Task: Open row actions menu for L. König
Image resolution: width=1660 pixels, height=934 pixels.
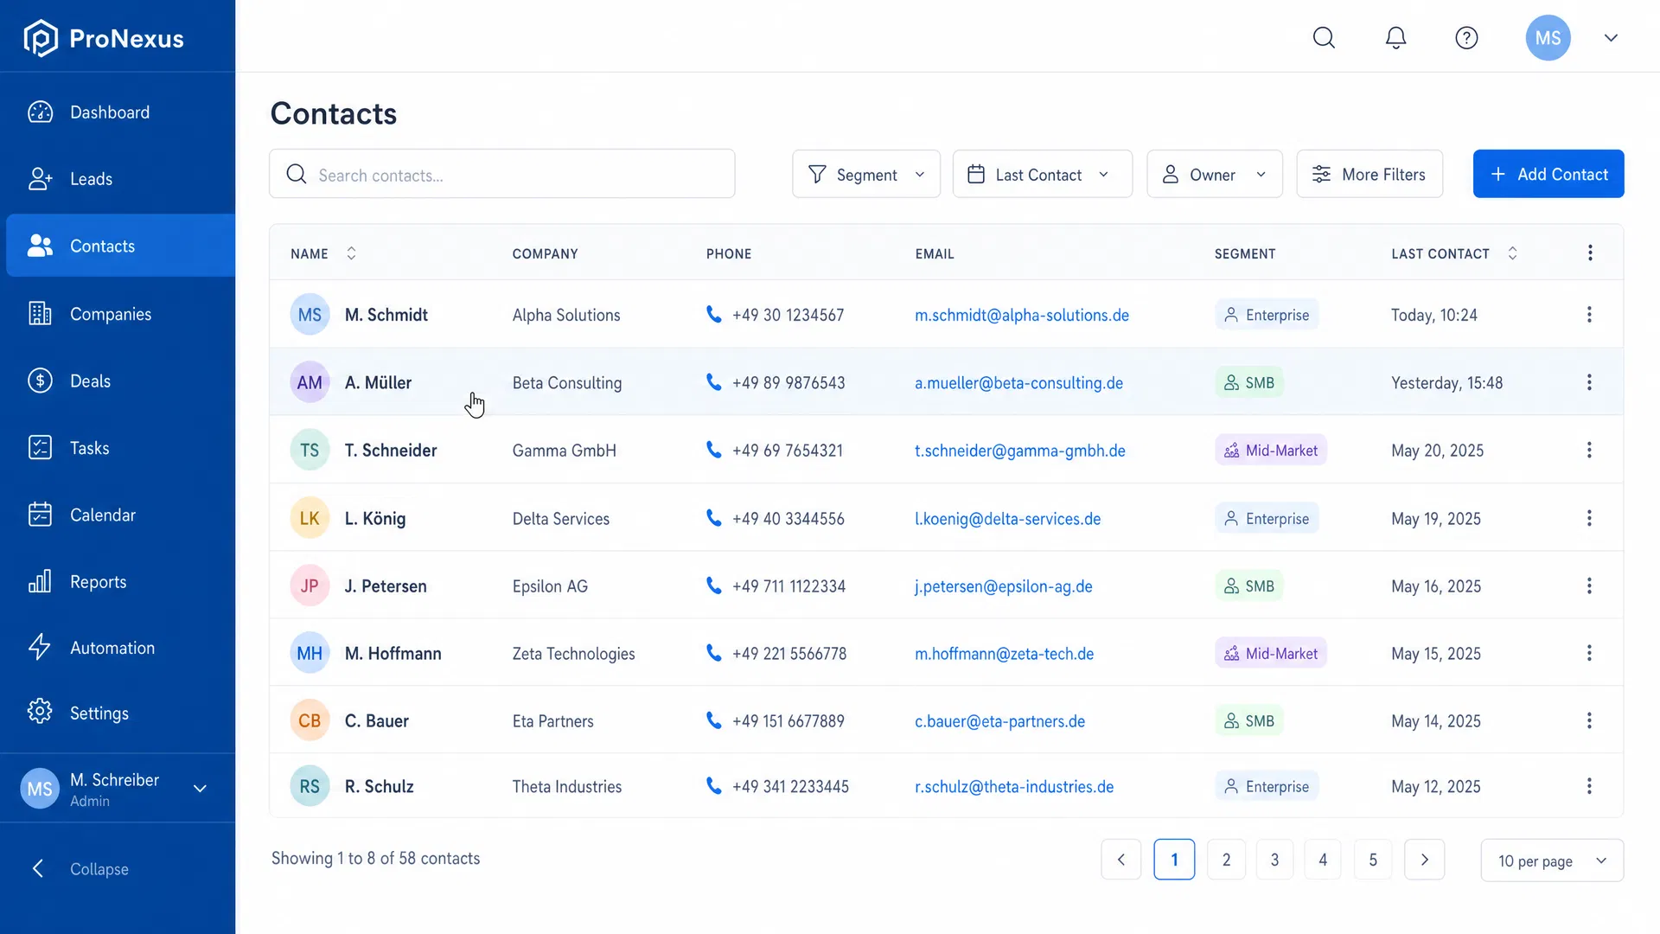Action: pyautogui.click(x=1589, y=518)
